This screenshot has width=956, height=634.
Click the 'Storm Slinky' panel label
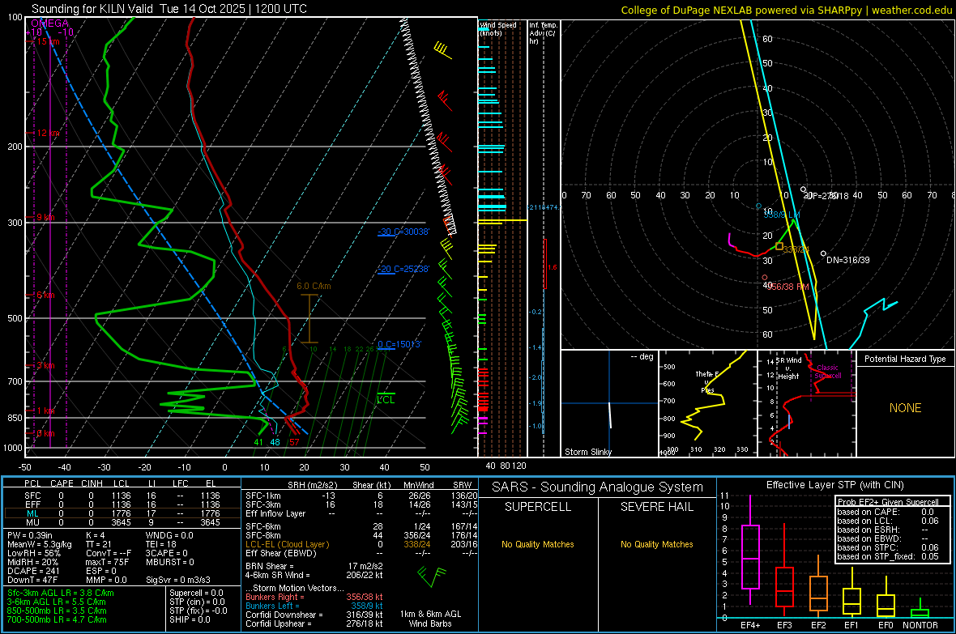(x=587, y=452)
